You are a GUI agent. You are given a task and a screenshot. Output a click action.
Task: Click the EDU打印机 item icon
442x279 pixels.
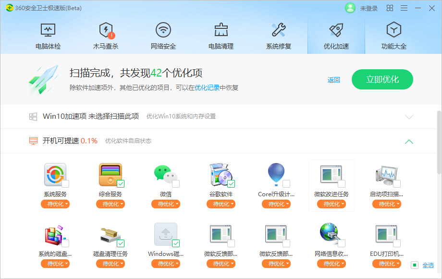point(386,234)
